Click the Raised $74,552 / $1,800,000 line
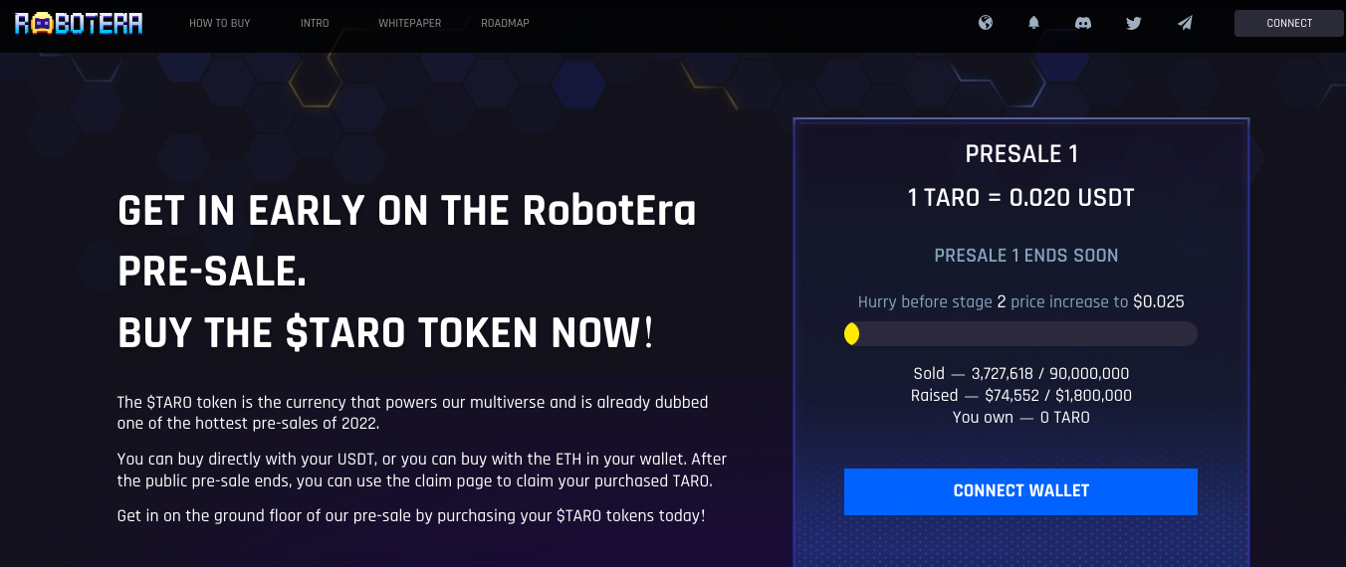Viewport: 1346px width, 567px height. [x=1021, y=396]
